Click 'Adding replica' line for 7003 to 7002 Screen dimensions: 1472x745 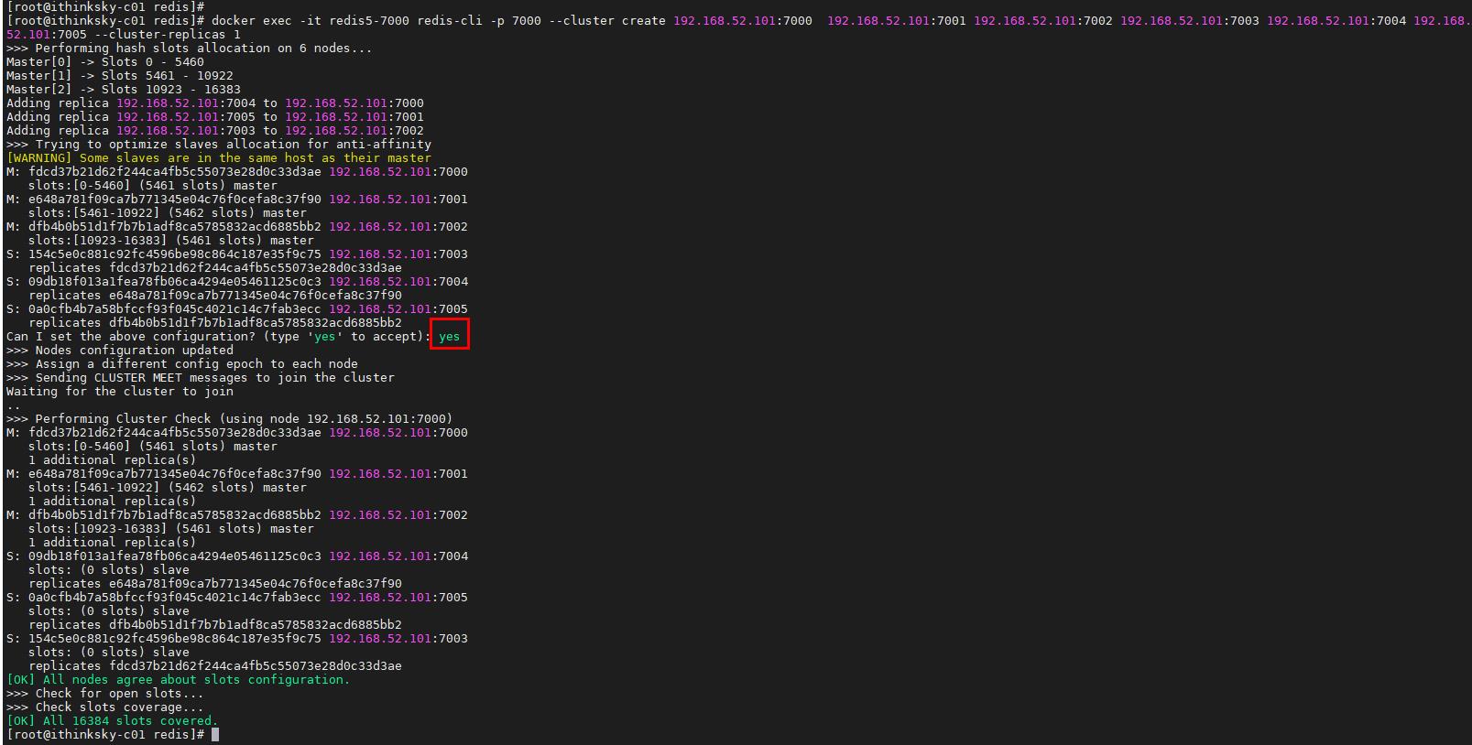coord(215,130)
